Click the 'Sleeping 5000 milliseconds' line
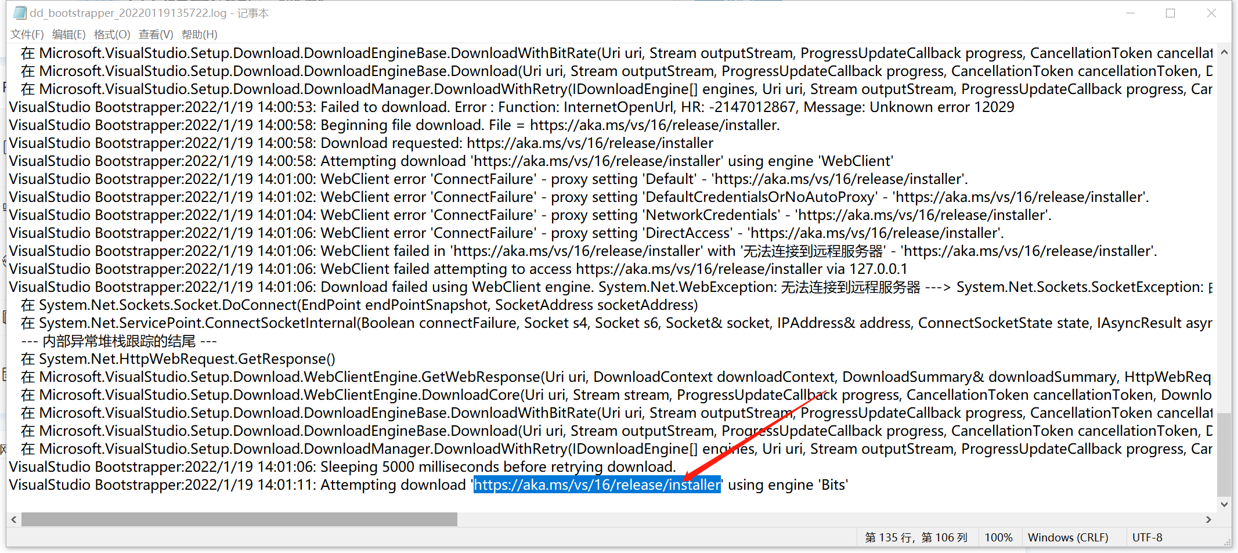1238x553 pixels. tap(343, 467)
